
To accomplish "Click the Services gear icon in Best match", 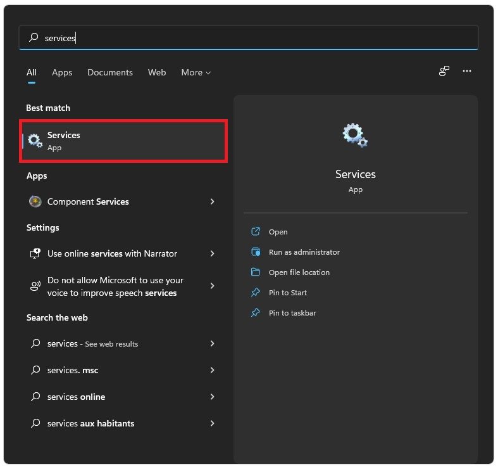I will point(35,141).
